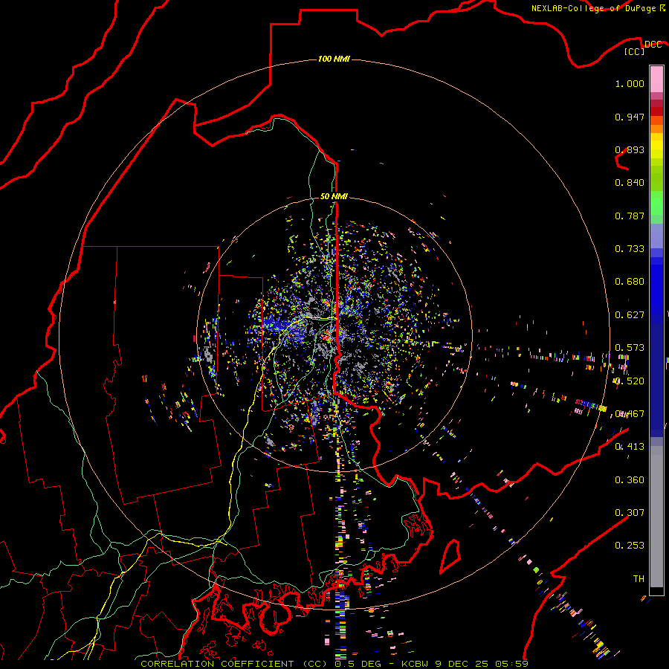Pick the pink segment of the color bar

[656, 79]
